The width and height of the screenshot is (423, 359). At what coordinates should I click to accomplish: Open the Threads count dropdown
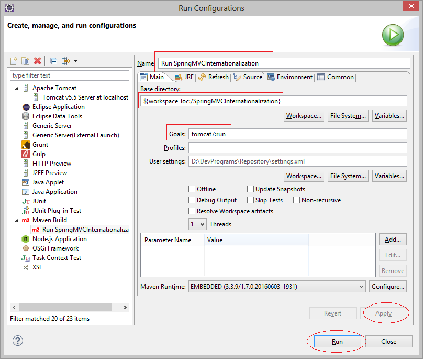pyautogui.click(x=198, y=224)
